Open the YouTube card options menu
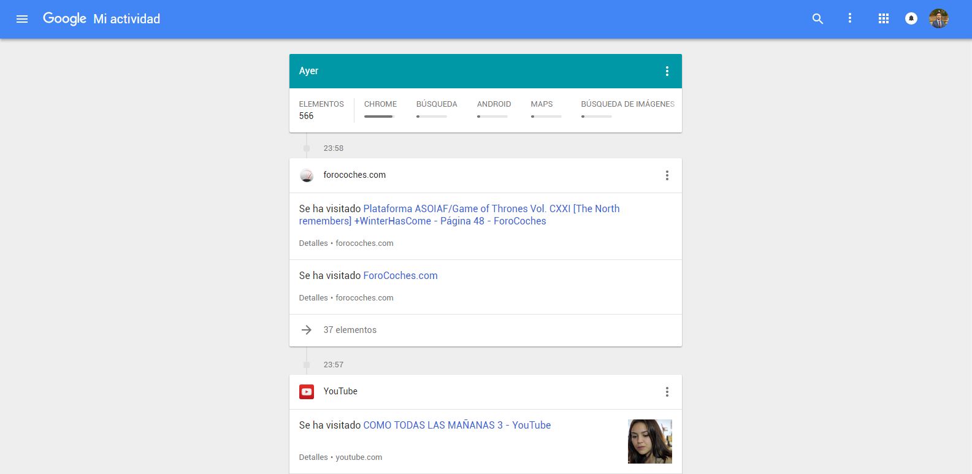 coord(667,392)
